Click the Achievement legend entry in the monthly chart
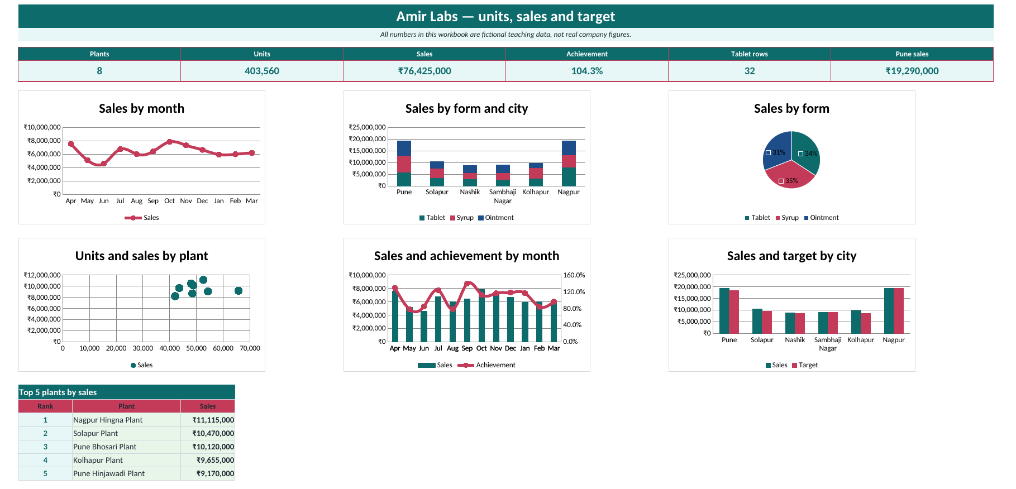This screenshot has width=1016, height=489. (x=486, y=365)
